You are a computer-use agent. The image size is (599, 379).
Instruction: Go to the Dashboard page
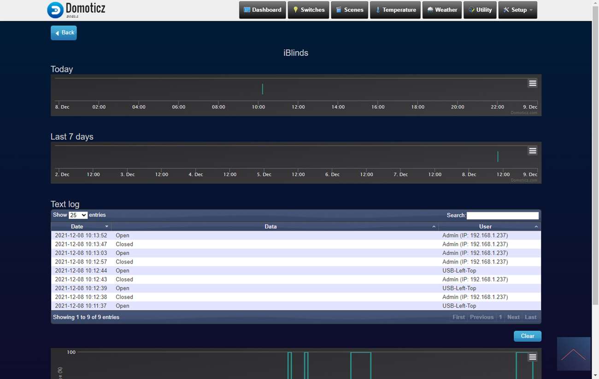(x=262, y=10)
